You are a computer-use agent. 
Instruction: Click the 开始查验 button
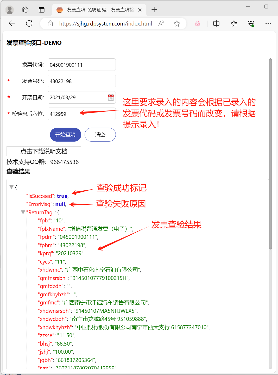pyautogui.click(x=66, y=135)
